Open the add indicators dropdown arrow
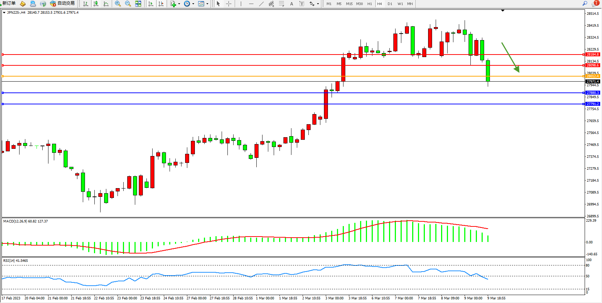The height and width of the screenshot is (303, 602). pos(179,4)
